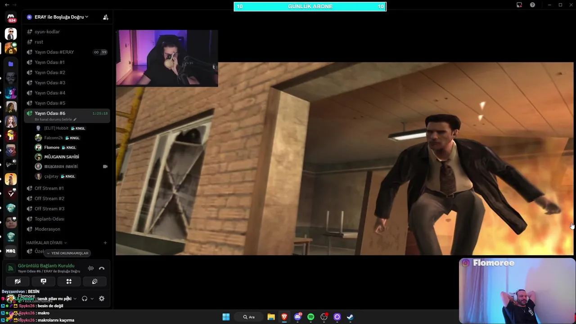Open Discord help question mark icon

pyautogui.click(x=532, y=5)
